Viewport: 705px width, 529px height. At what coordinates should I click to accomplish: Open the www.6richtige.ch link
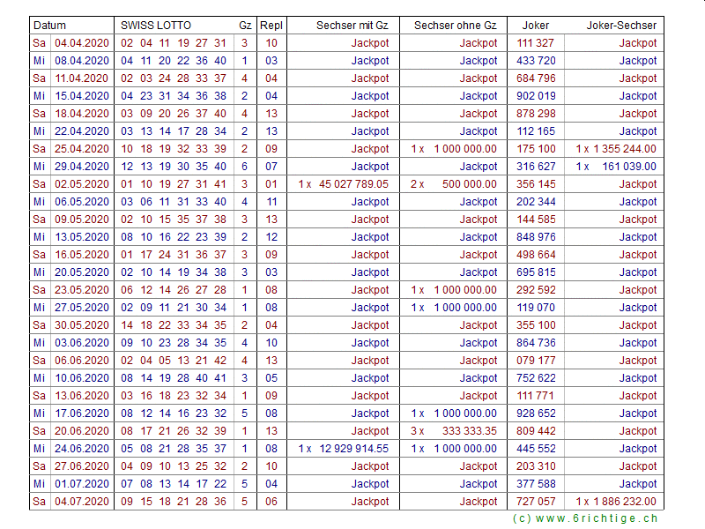tap(584, 518)
